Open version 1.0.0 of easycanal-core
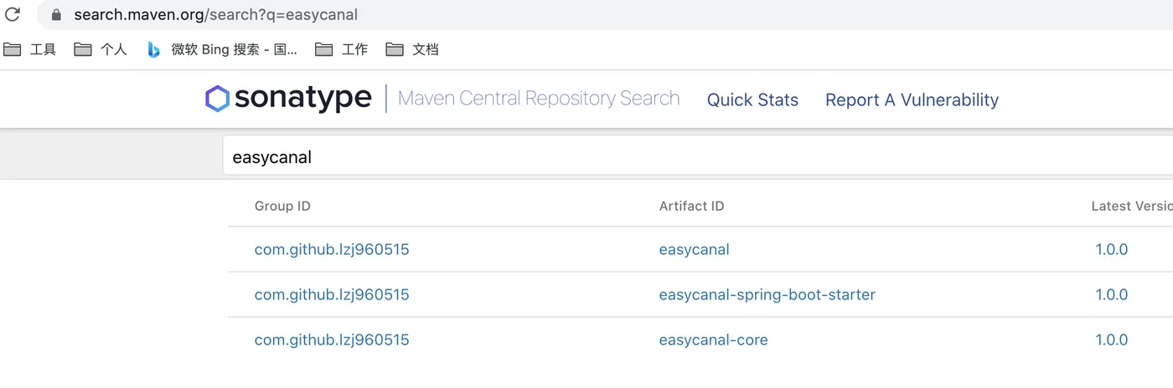Screen dimensions: 1173x388 [x=1111, y=339]
